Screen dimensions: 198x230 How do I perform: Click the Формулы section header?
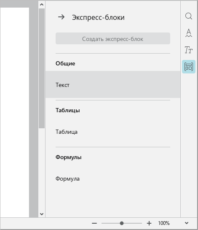point(68,157)
